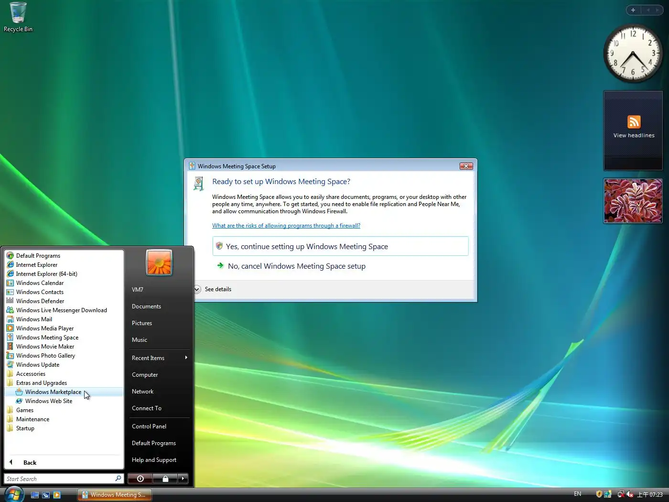The height and width of the screenshot is (502, 669).
Task: Open Windows Marketplace link
Action: tap(64, 392)
